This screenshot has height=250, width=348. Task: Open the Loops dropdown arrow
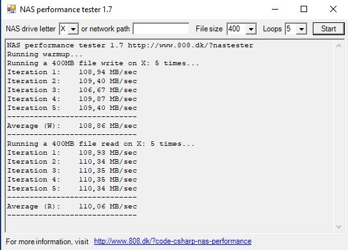301,29
